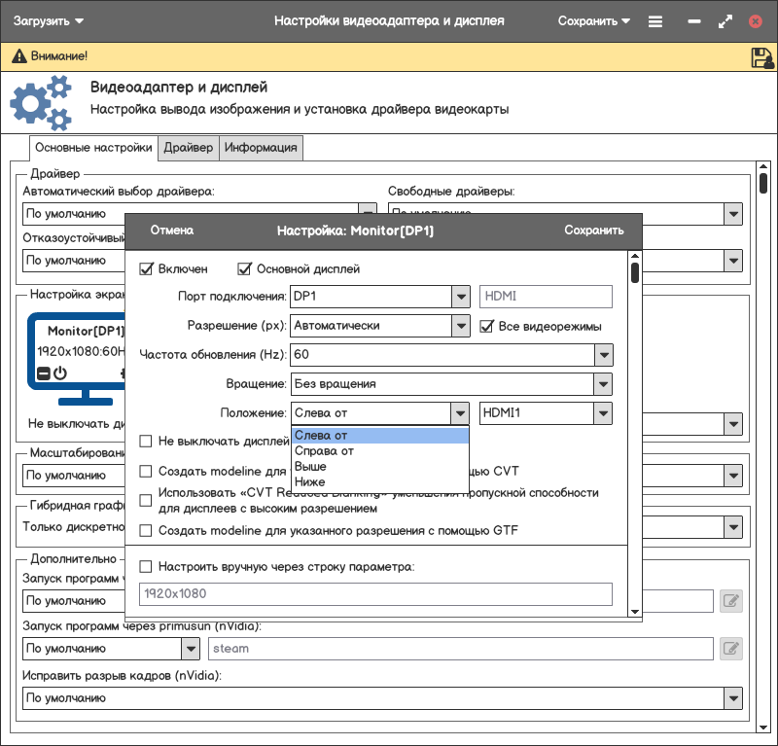Click the floppy disk save icon in the warning bar
Image resolution: width=778 pixels, height=746 pixels.
(x=761, y=57)
